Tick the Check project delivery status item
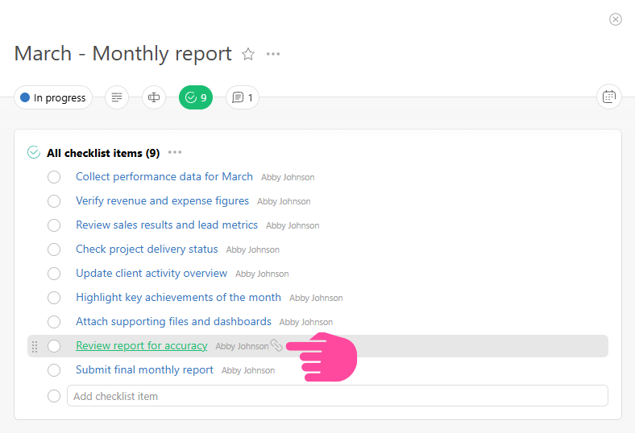635x433 pixels. tap(54, 249)
